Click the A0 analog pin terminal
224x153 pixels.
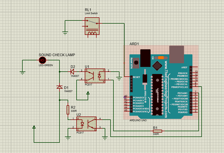coord(126,96)
